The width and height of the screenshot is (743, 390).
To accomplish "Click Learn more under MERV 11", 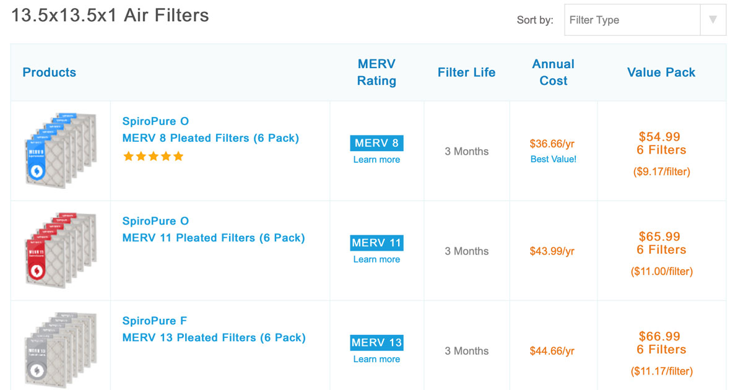I will pyautogui.click(x=376, y=259).
